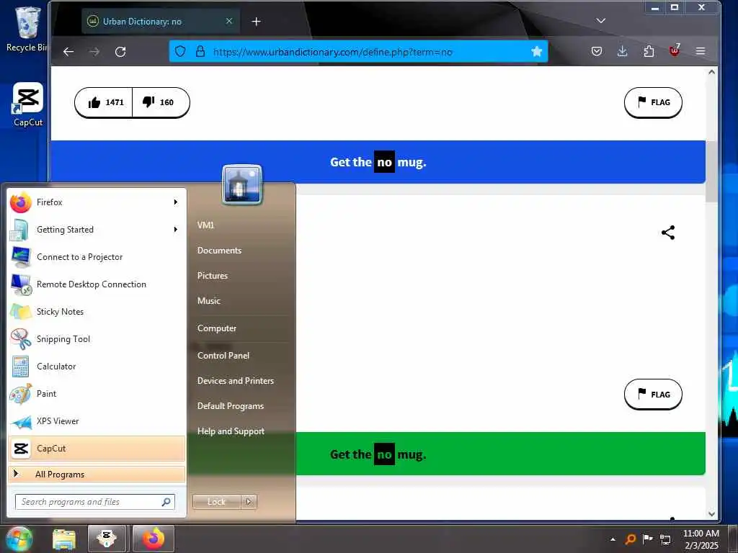
Task: Go back with the Firefox back arrow
Action: (x=68, y=52)
